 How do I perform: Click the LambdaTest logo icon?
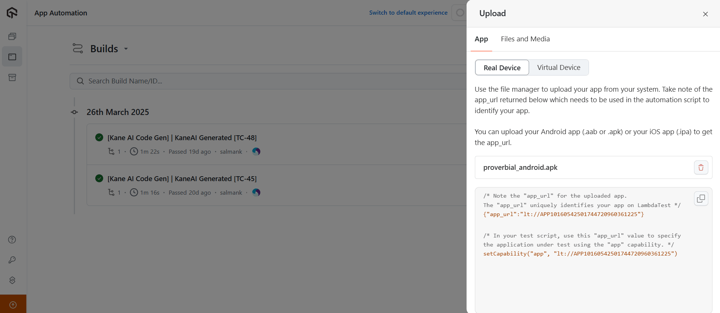pos(12,13)
